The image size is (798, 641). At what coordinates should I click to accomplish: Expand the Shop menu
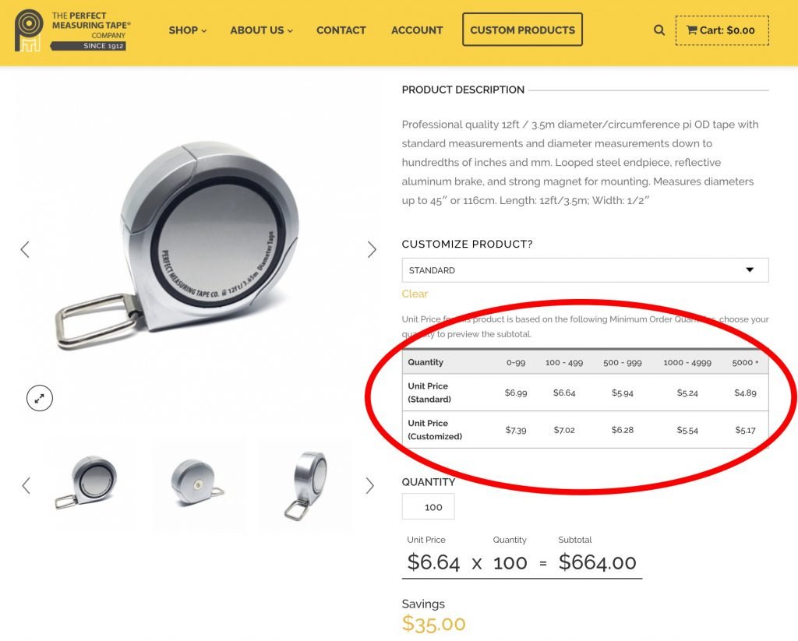pos(188,30)
